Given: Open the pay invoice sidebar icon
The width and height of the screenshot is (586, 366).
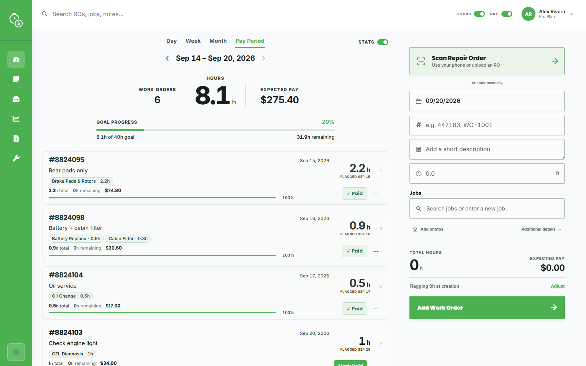Looking at the screenshot, I should click(x=16, y=138).
